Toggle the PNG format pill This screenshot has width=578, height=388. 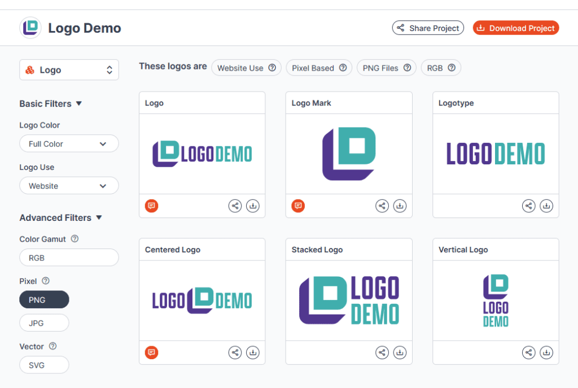[44, 299]
